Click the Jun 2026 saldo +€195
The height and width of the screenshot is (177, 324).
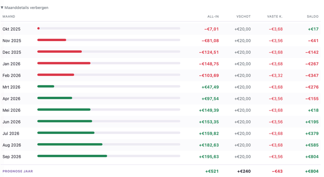tap(312, 122)
